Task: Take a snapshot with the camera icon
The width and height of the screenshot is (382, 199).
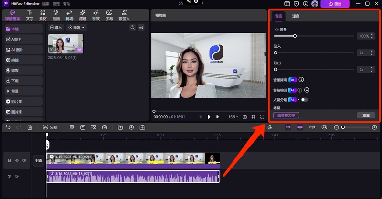Action: click(244, 117)
